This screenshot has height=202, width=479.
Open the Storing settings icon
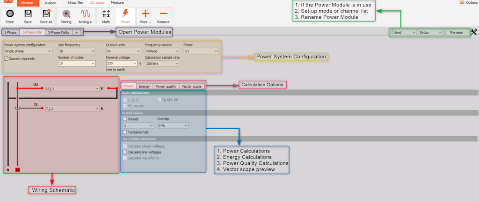point(66,14)
